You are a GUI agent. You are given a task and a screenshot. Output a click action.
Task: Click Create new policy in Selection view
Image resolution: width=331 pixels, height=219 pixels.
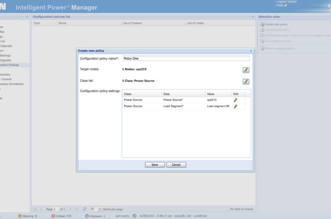tap(276, 25)
